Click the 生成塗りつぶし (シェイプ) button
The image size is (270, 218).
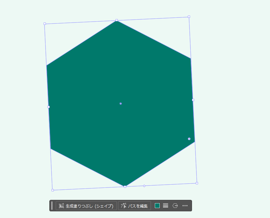[x=86, y=206]
